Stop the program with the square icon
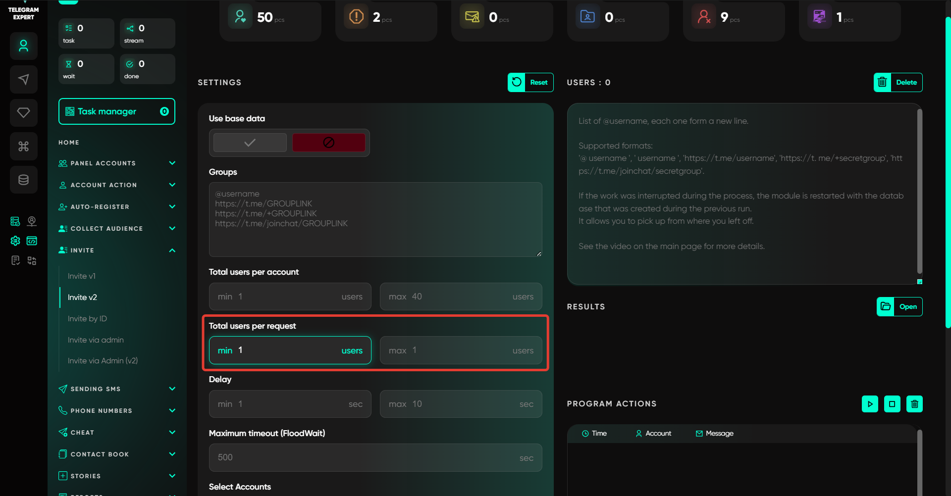The image size is (951, 496). pyautogui.click(x=892, y=404)
